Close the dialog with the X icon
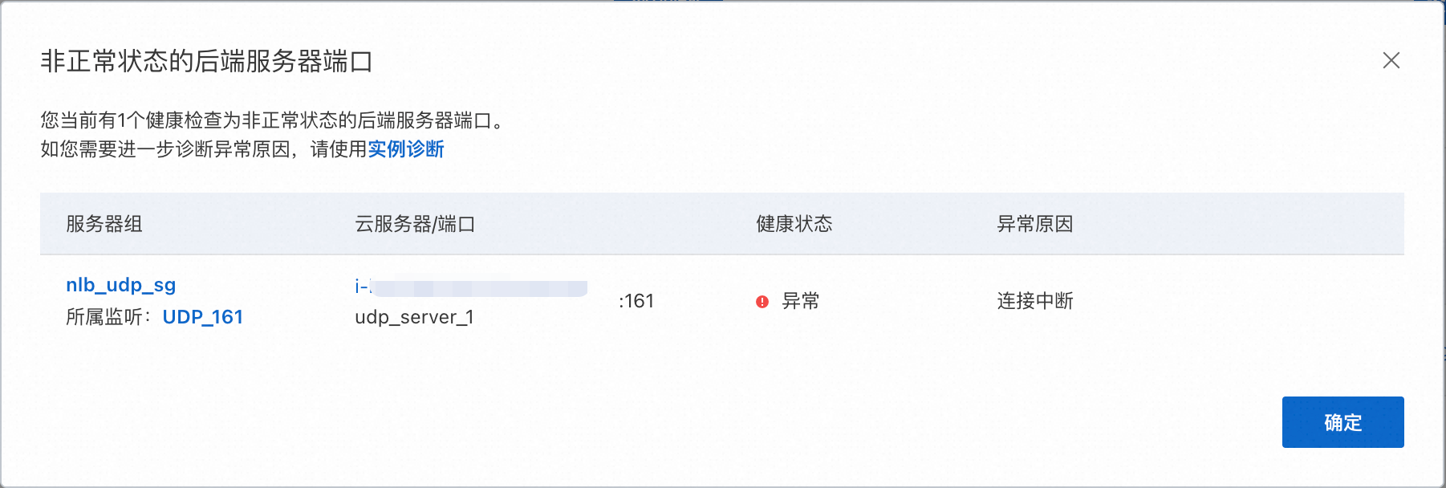The height and width of the screenshot is (488, 1446). (x=1391, y=60)
